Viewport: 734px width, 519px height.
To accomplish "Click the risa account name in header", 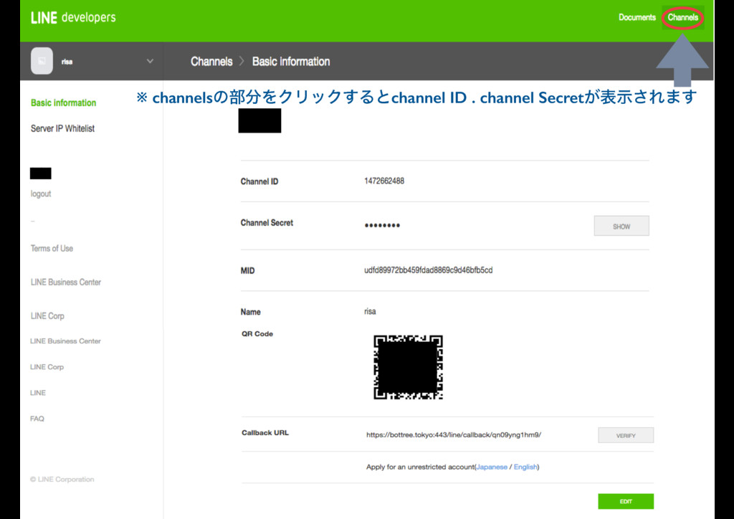I will [67, 62].
